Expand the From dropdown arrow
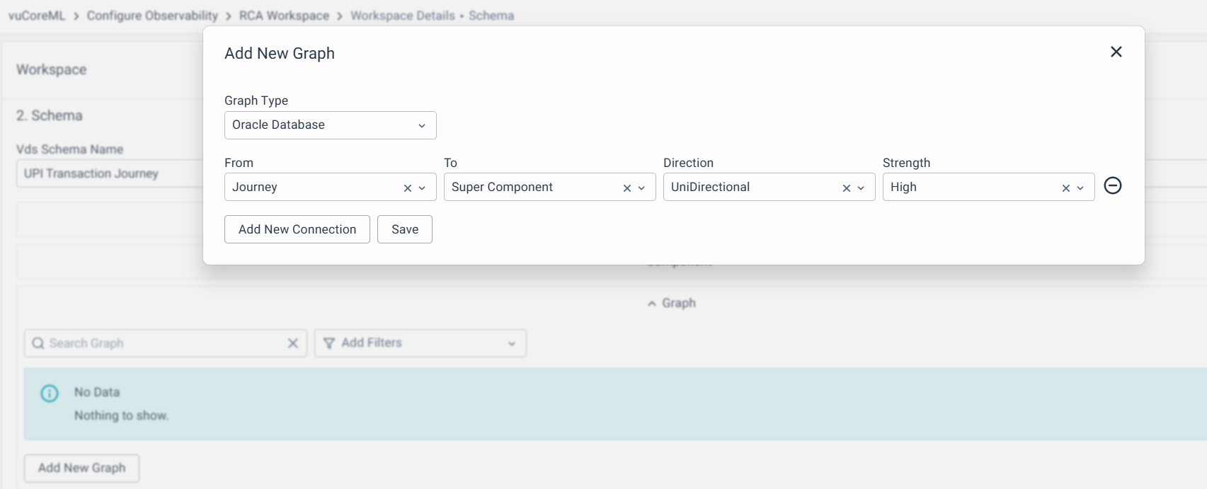 click(422, 188)
